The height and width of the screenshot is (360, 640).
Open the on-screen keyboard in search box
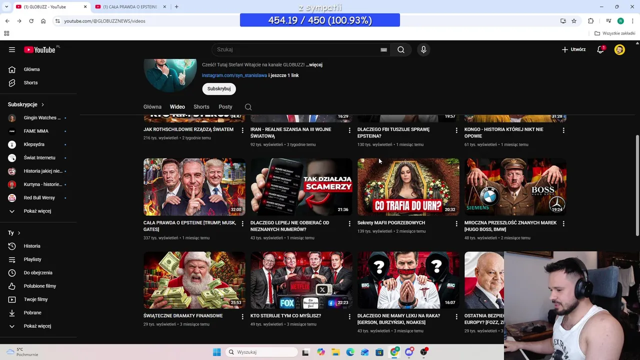tap(383, 50)
